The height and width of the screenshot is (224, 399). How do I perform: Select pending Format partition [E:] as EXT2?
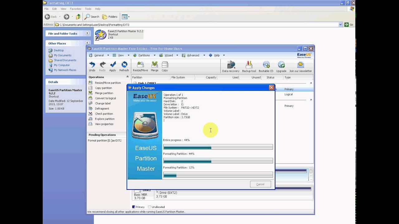coord(105,141)
